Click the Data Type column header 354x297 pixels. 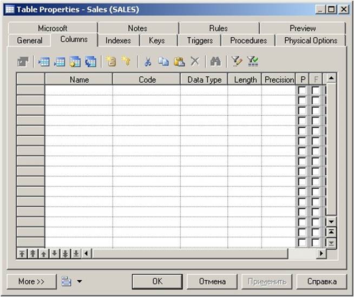204,80
